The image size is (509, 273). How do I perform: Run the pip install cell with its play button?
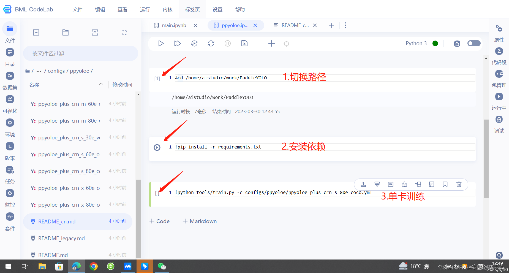[x=157, y=147]
